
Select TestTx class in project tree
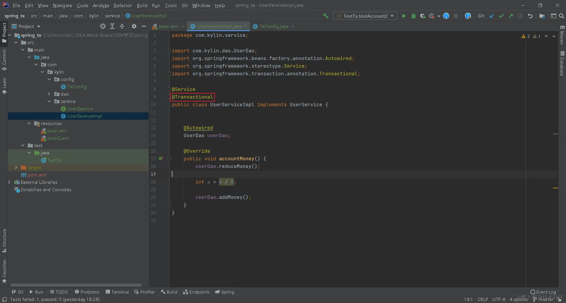[x=55, y=160]
